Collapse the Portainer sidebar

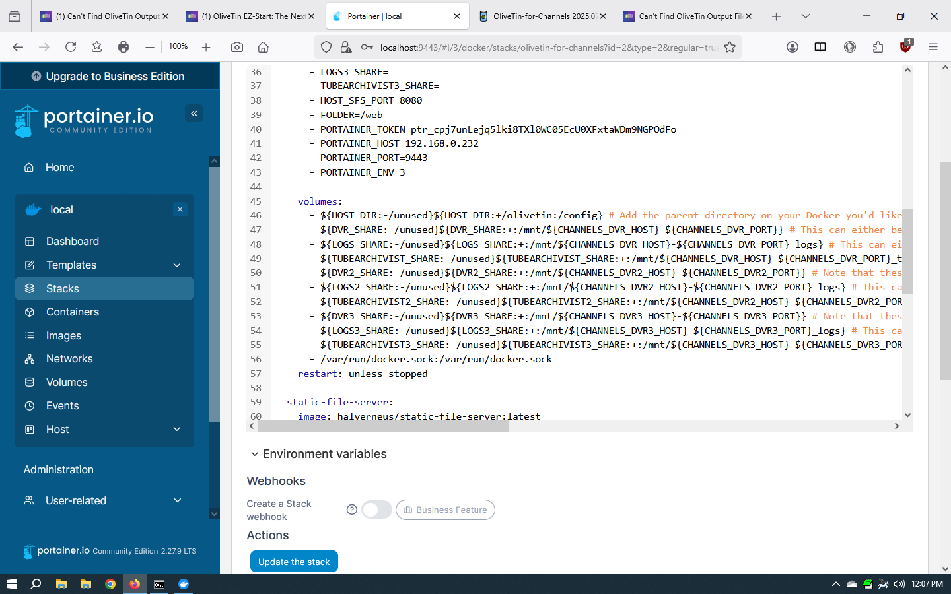pyautogui.click(x=194, y=114)
